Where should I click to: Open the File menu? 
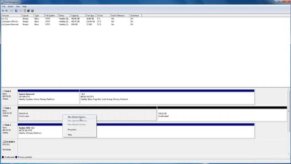[x=4, y=6]
